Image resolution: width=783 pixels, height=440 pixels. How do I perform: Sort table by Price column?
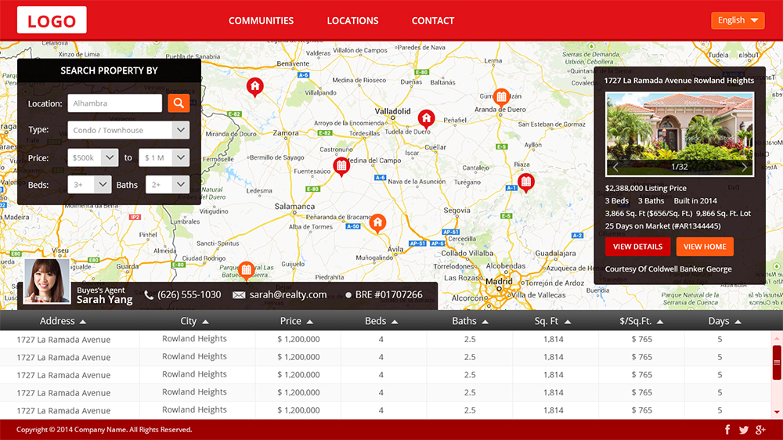click(297, 321)
